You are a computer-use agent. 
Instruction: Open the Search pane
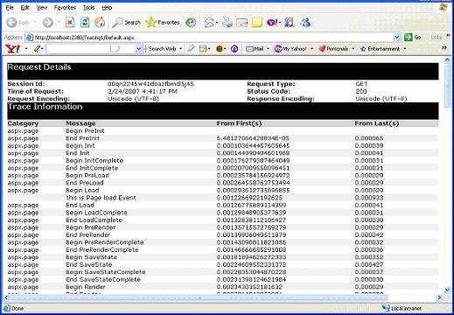click(127, 23)
